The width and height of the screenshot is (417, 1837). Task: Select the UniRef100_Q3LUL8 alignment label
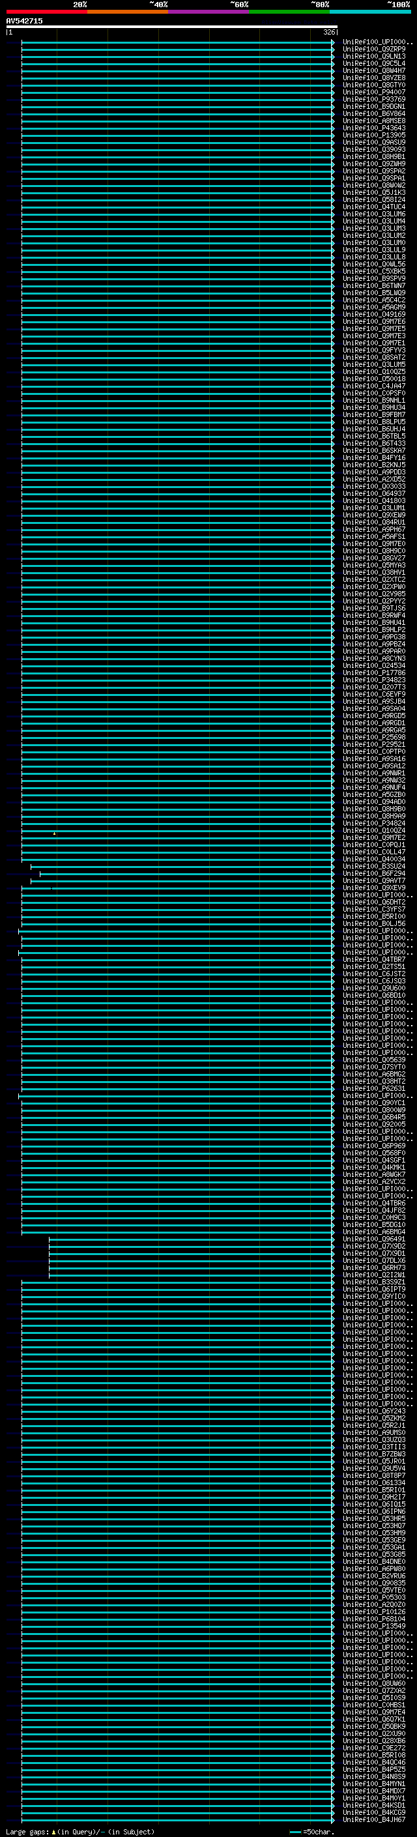coord(374,257)
